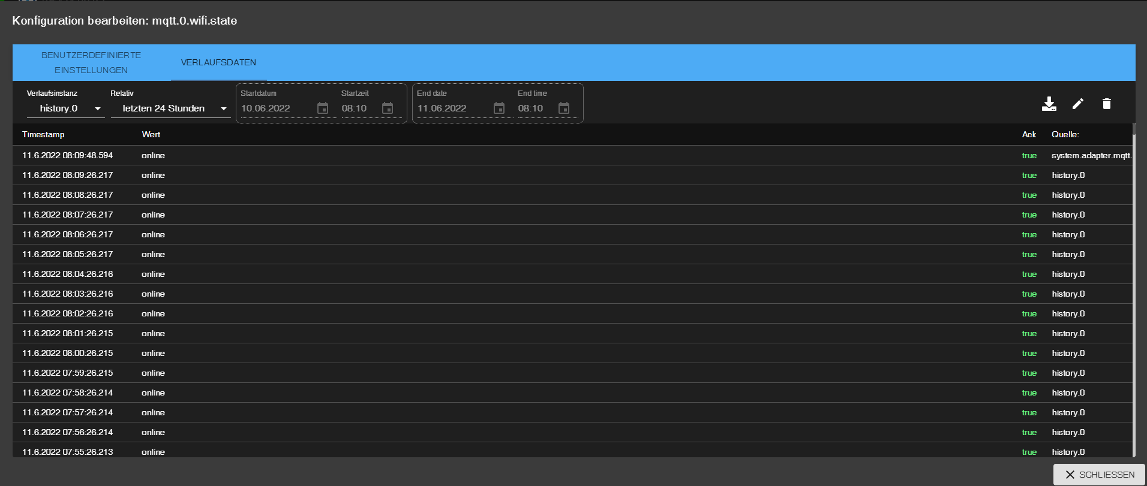The width and height of the screenshot is (1147, 486).
Task: Open time picker for End time
Action: coord(564,108)
